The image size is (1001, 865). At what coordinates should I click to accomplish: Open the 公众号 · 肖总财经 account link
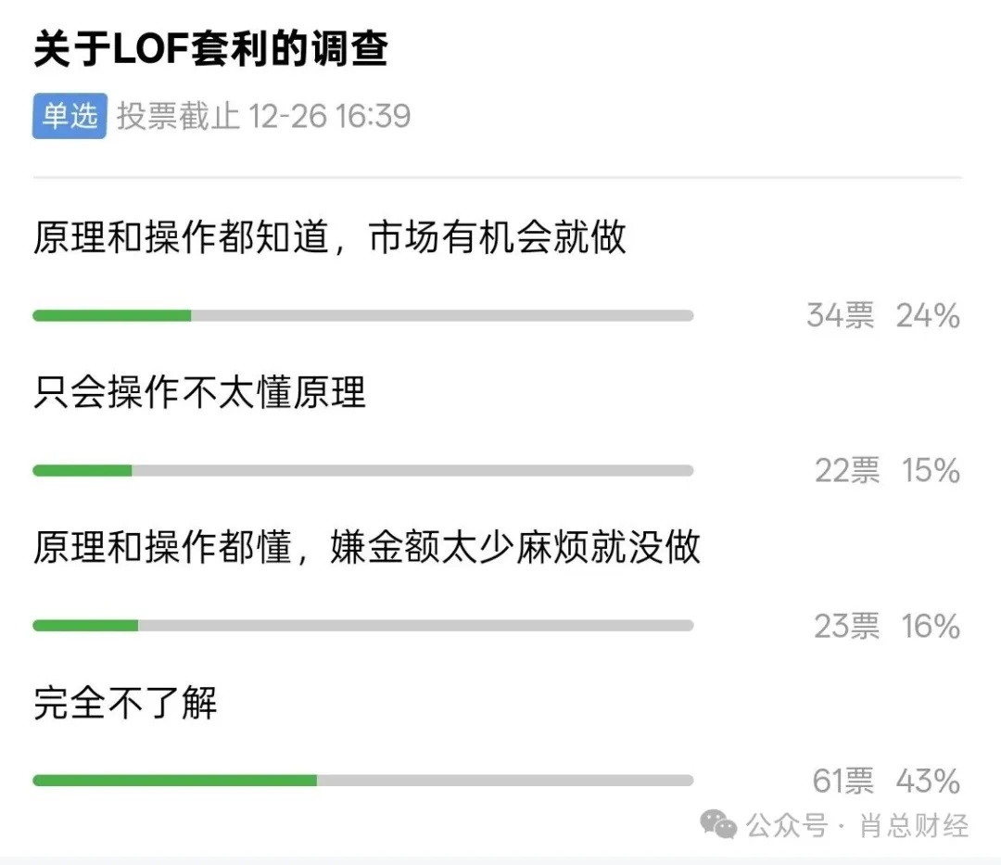coord(857,824)
